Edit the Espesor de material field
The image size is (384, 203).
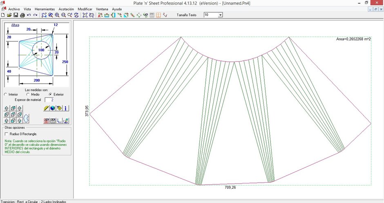tap(49, 100)
